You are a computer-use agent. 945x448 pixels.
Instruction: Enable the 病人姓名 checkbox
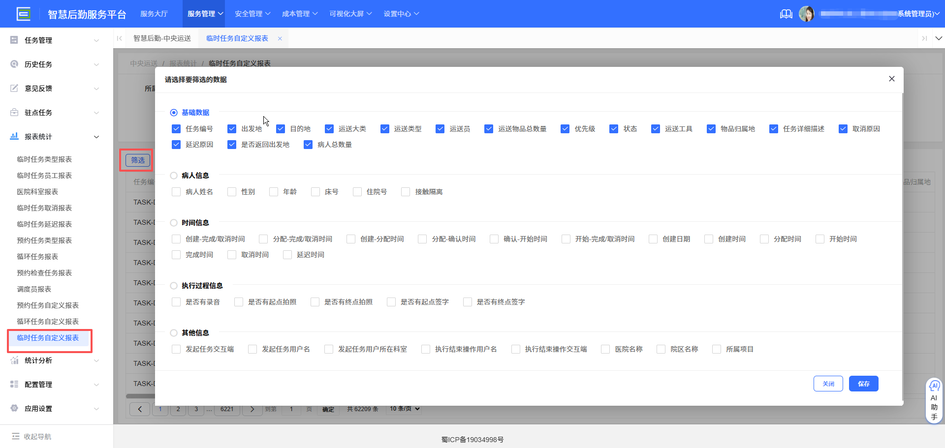pyautogui.click(x=176, y=192)
